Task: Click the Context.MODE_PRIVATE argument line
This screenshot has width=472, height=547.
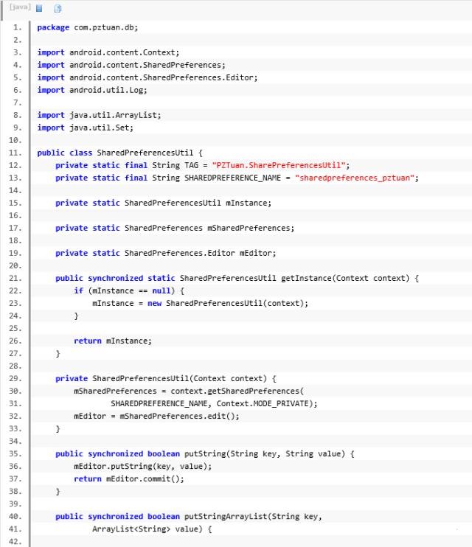Action: [214, 403]
